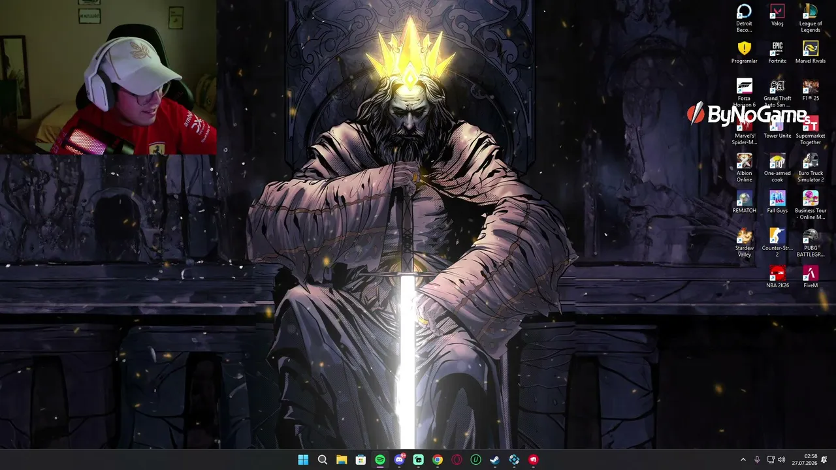Screen dimensions: 836x470
Task: Select the Programlar folder shortcut
Action: tap(744, 53)
